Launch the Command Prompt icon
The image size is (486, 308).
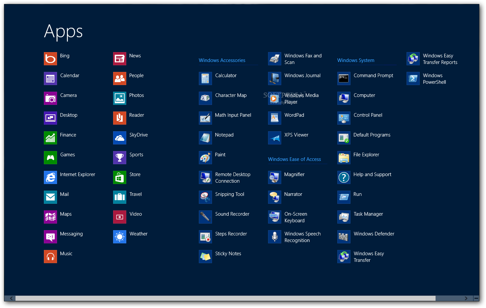(x=344, y=78)
